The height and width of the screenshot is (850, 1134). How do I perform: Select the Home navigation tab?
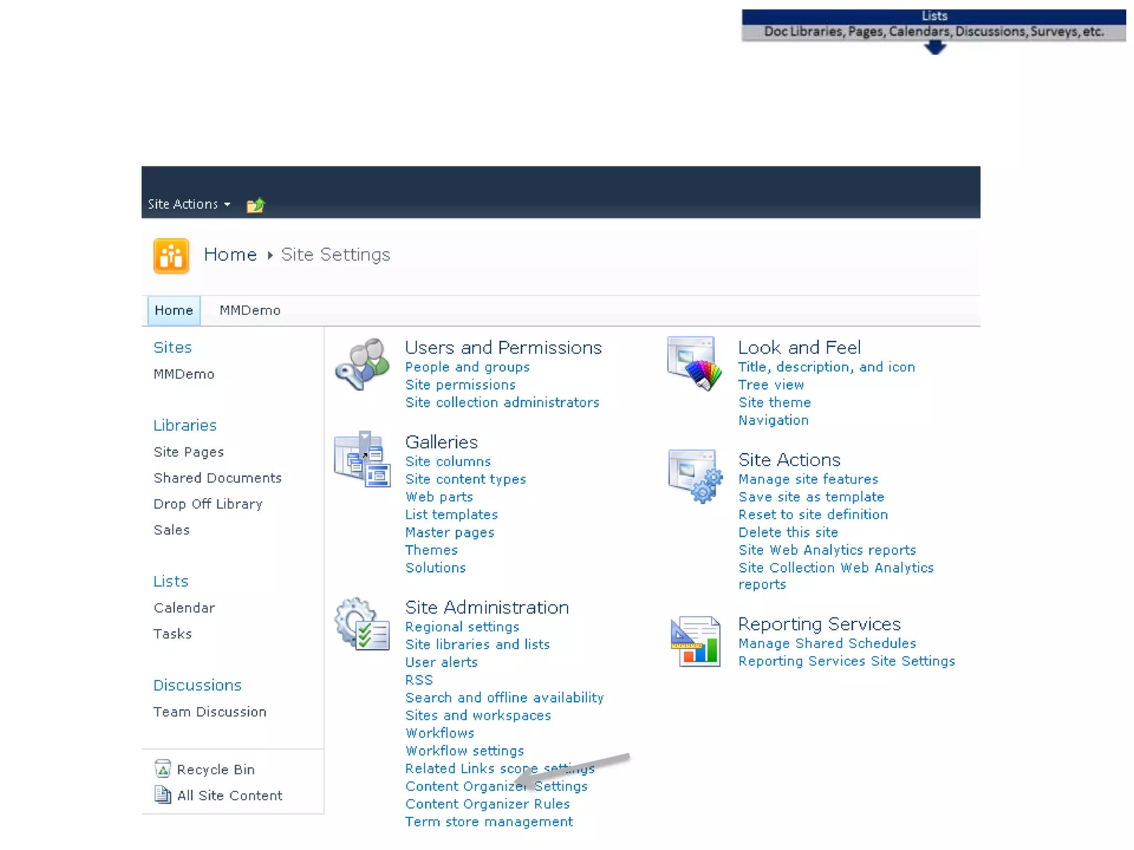[x=173, y=310]
